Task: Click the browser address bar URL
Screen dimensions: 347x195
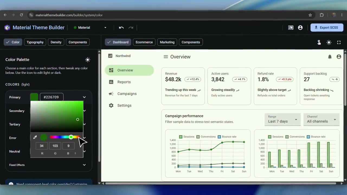Action: (69, 15)
